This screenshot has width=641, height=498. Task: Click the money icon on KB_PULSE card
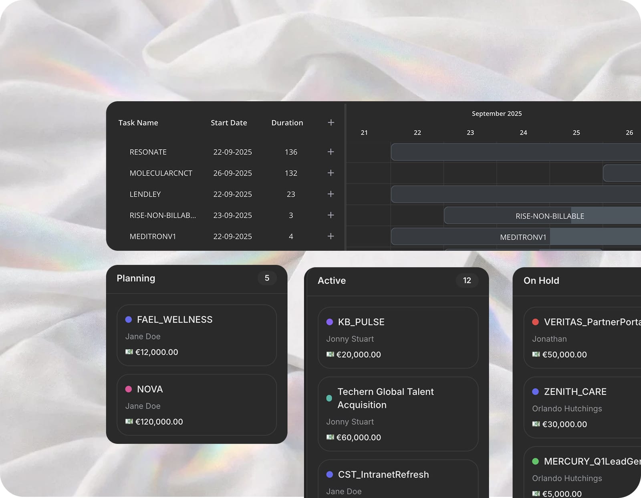[330, 354]
